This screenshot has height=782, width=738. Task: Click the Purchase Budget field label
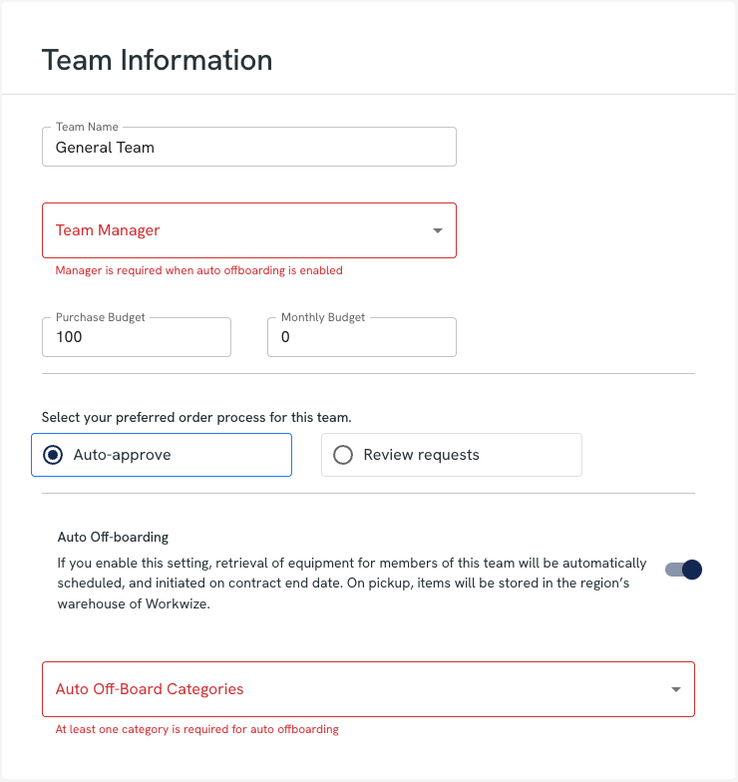[x=100, y=317]
